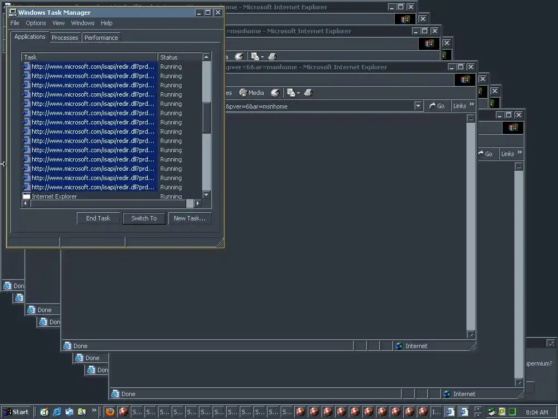
Task: Expand Links chevron in the rightmost Explorer window
Action: pyautogui.click(x=519, y=153)
